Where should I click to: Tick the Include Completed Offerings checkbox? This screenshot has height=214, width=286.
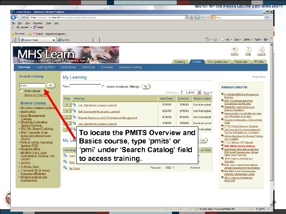[x=103, y=86]
